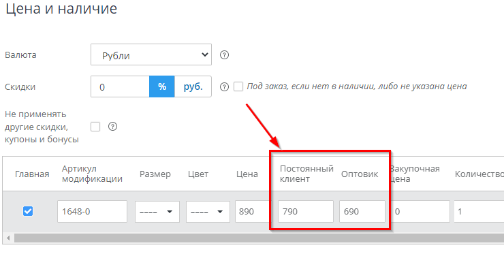Switch discount type to percent

tap(162, 86)
